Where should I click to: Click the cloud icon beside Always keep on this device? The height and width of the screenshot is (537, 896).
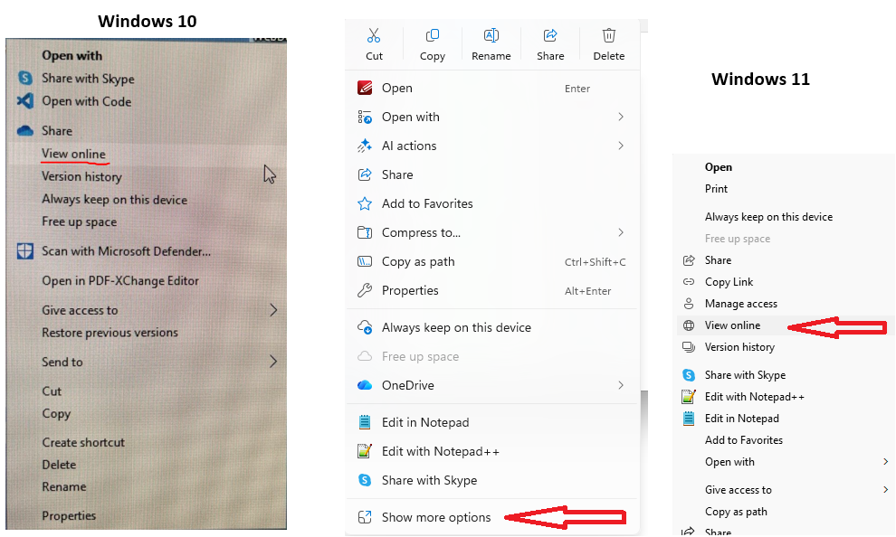365,327
